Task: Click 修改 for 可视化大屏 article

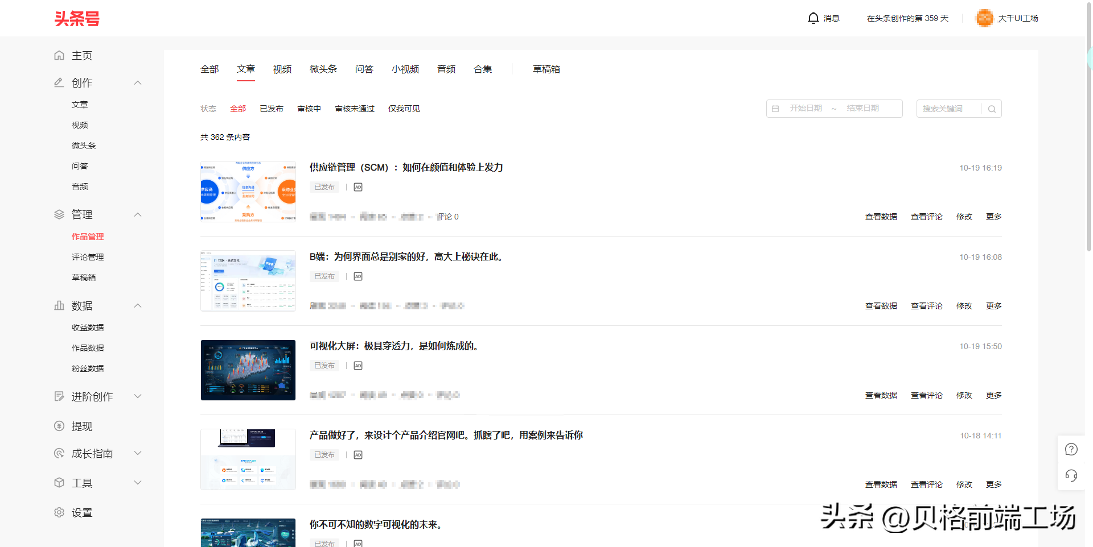Action: tap(964, 395)
